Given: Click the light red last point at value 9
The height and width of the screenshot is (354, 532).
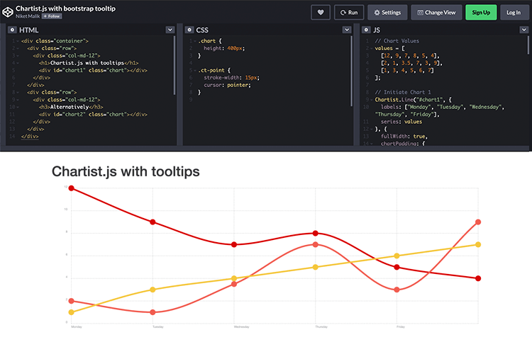Looking at the screenshot, I should coord(478,222).
